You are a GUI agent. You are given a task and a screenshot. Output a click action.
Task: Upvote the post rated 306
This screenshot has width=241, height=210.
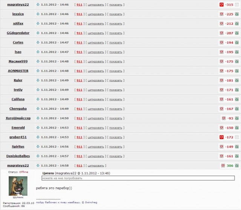237,166
